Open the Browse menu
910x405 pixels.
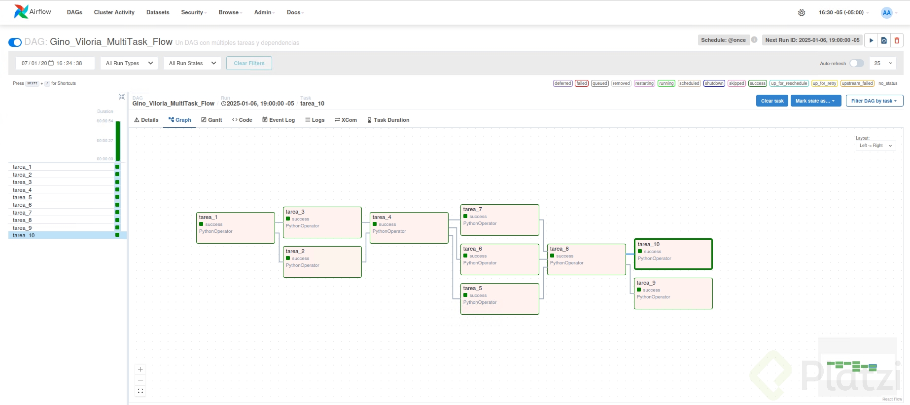[230, 12]
